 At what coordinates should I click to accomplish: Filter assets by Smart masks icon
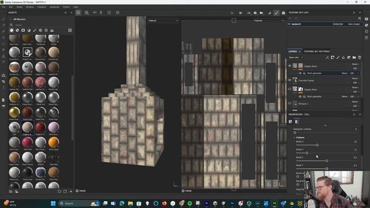tap(23, 30)
